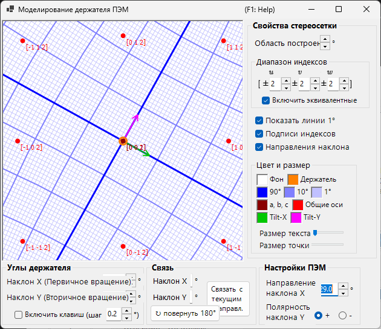This screenshot has height=329, width=381.
Task: Open the Tilt-Y magenta color swatch
Action: coord(296,217)
